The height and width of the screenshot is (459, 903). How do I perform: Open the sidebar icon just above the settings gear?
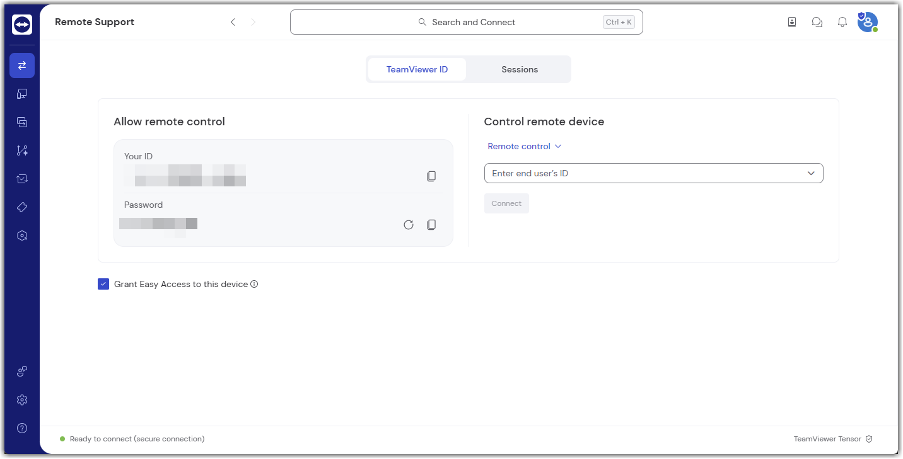22,371
